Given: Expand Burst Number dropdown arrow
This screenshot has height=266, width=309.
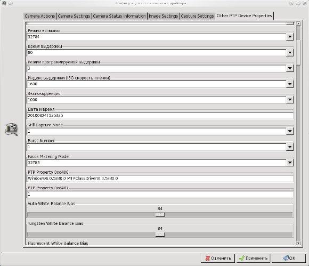Looking at the screenshot, I should pyautogui.click(x=290, y=147).
